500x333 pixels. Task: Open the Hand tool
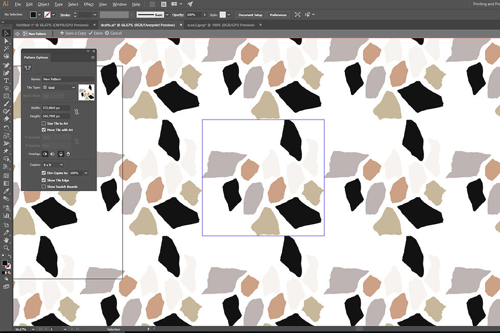(x=6, y=239)
